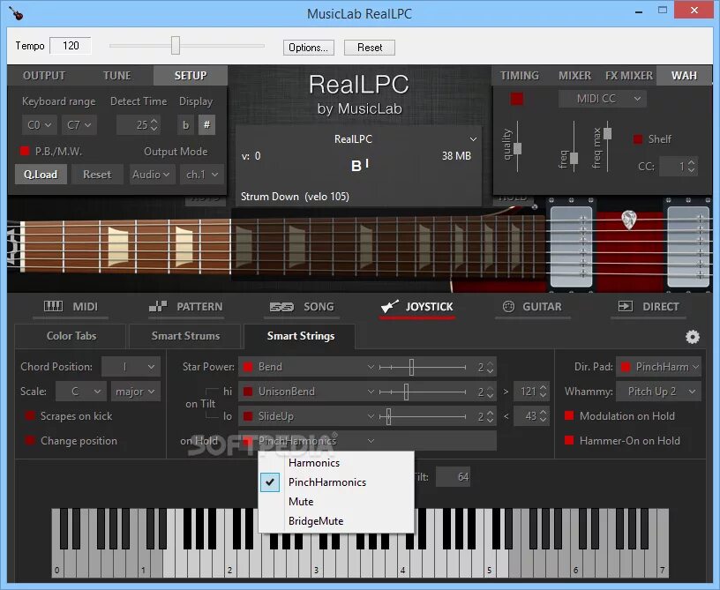Adjust the wah quality slider

pos(517,148)
